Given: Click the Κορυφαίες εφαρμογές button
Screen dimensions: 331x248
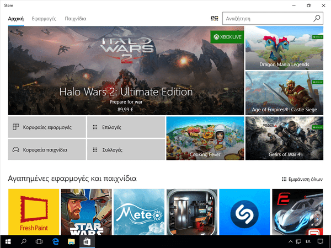Looking at the screenshot, I should pos(47,127).
